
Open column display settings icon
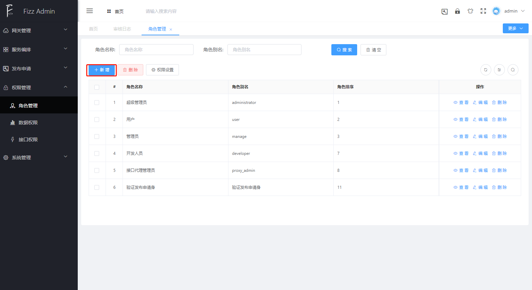pyautogui.click(x=499, y=70)
